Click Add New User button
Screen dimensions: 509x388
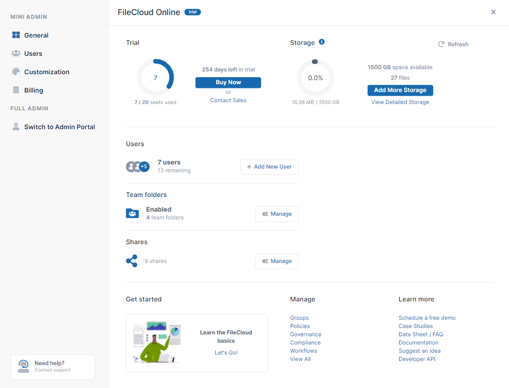click(269, 167)
